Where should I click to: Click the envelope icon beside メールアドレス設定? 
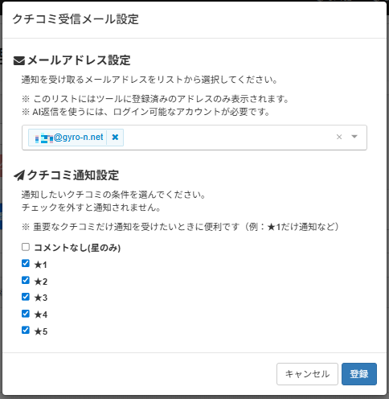click(19, 60)
